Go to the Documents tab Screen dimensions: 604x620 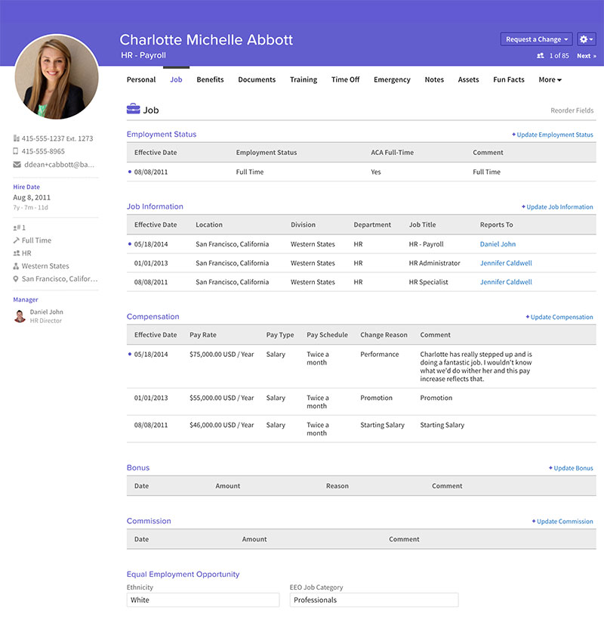click(x=257, y=79)
